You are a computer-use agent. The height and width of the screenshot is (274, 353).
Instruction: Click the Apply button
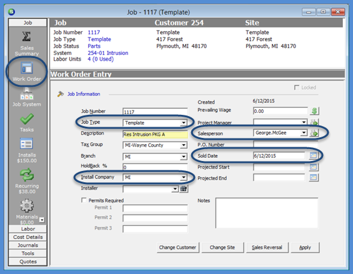305,247
